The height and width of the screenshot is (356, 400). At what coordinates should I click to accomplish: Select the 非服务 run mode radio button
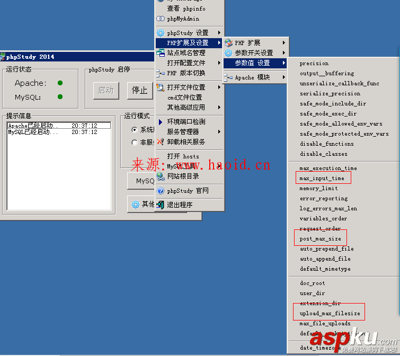point(135,143)
